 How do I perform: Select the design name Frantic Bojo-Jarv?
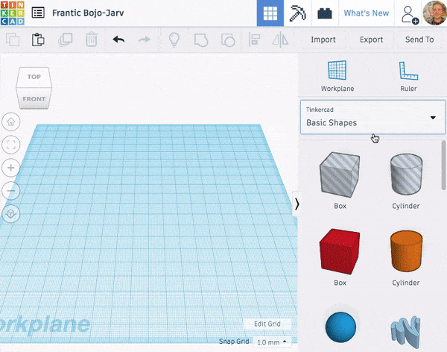88,13
